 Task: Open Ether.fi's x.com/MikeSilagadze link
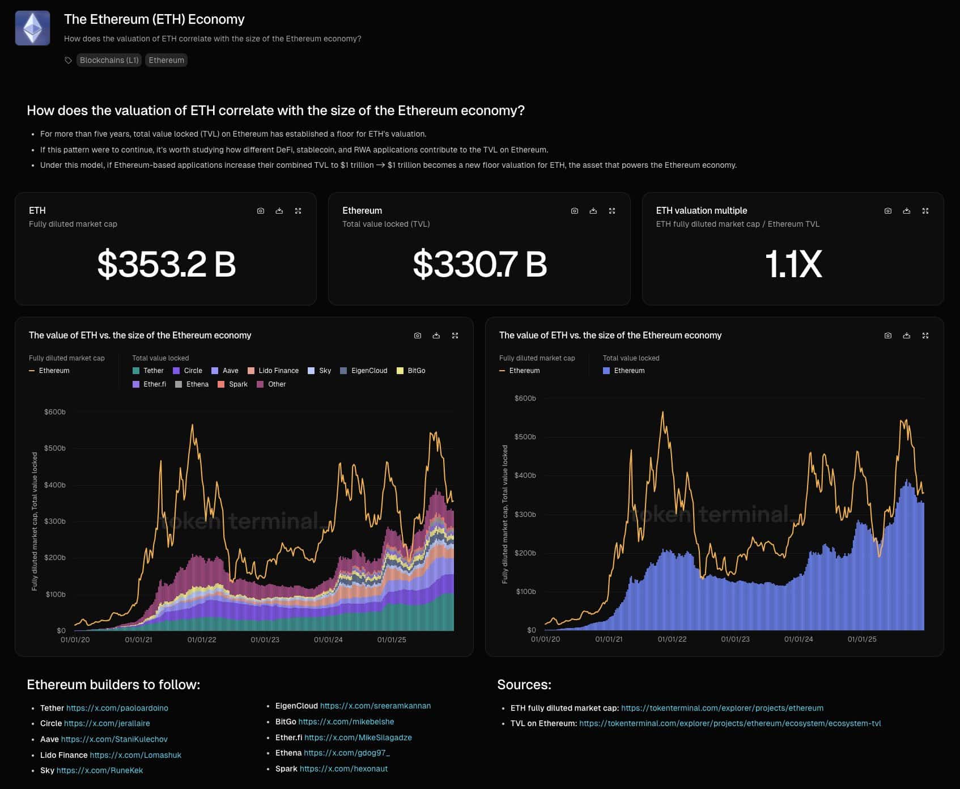pyautogui.click(x=358, y=737)
